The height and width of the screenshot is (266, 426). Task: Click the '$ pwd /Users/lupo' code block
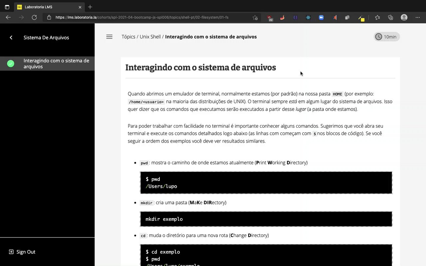(x=266, y=183)
